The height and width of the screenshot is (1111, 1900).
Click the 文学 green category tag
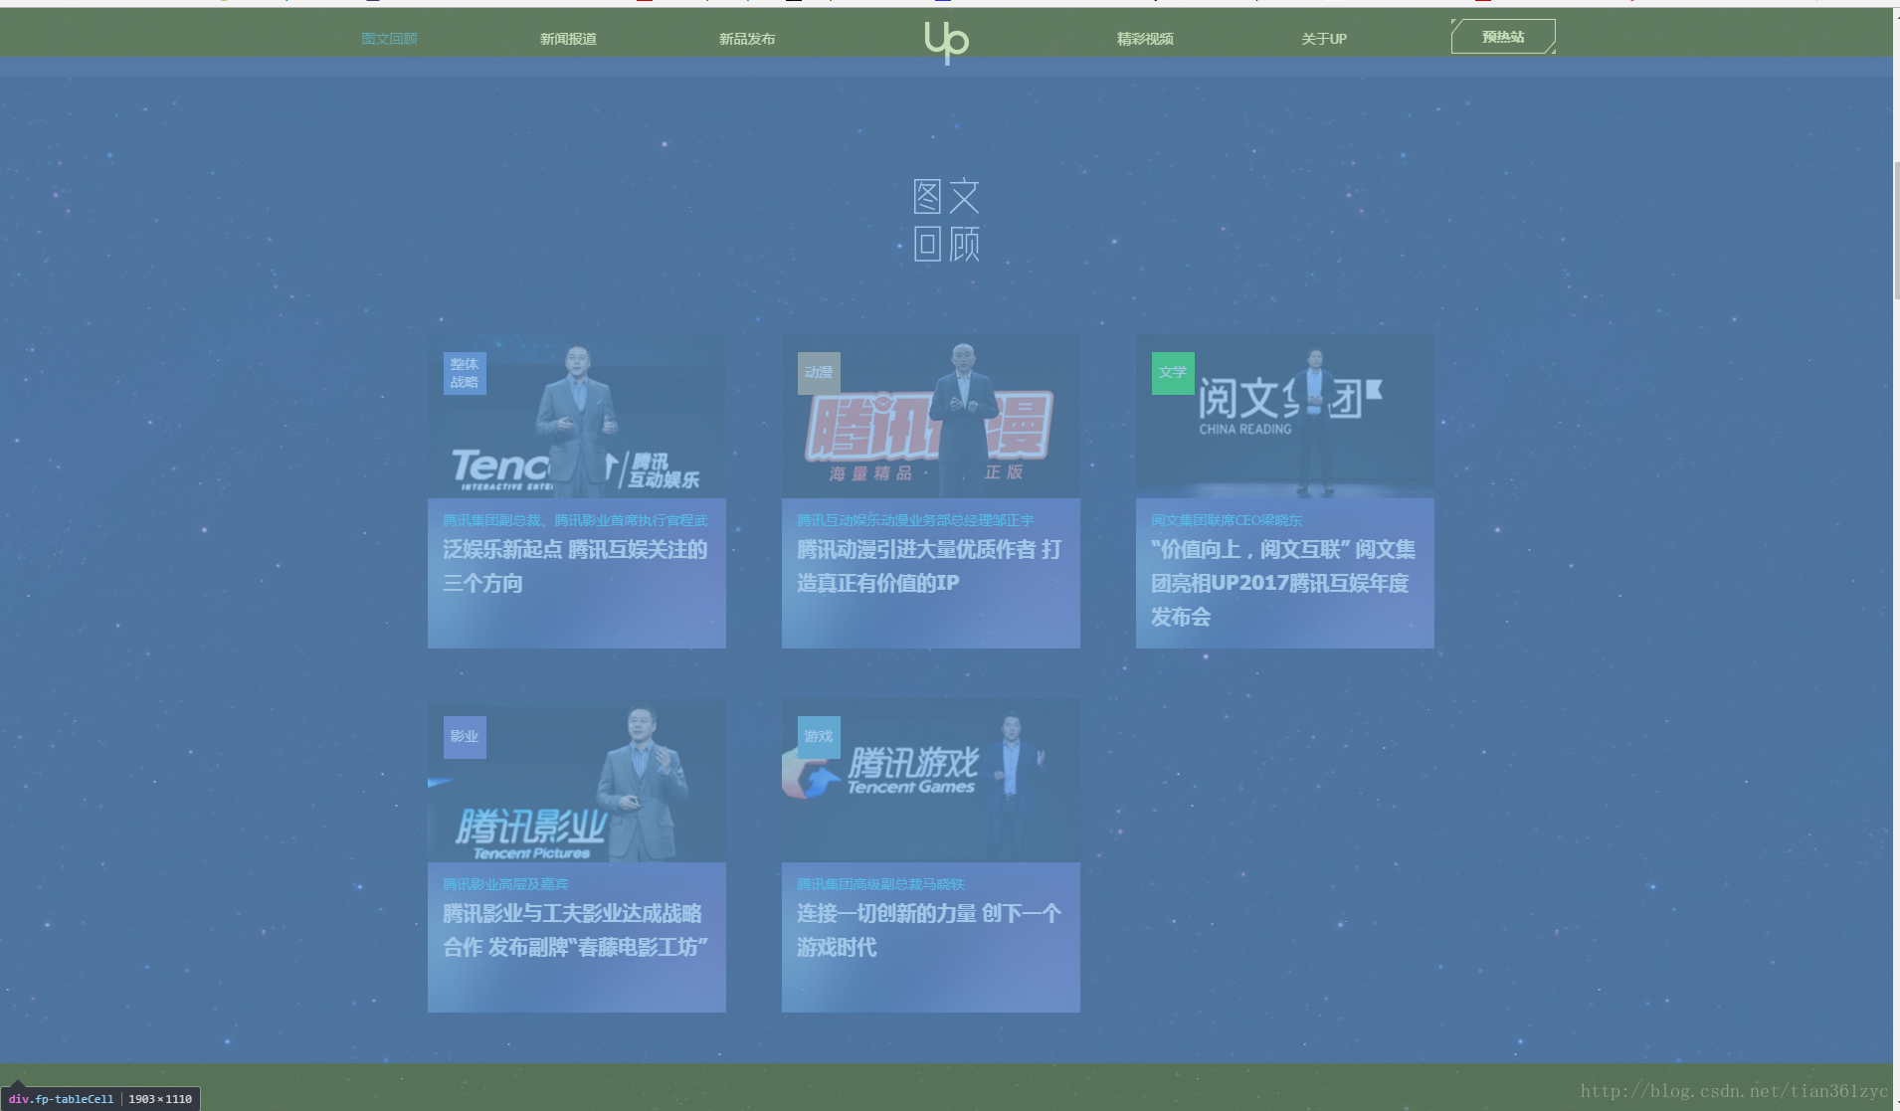(1173, 373)
